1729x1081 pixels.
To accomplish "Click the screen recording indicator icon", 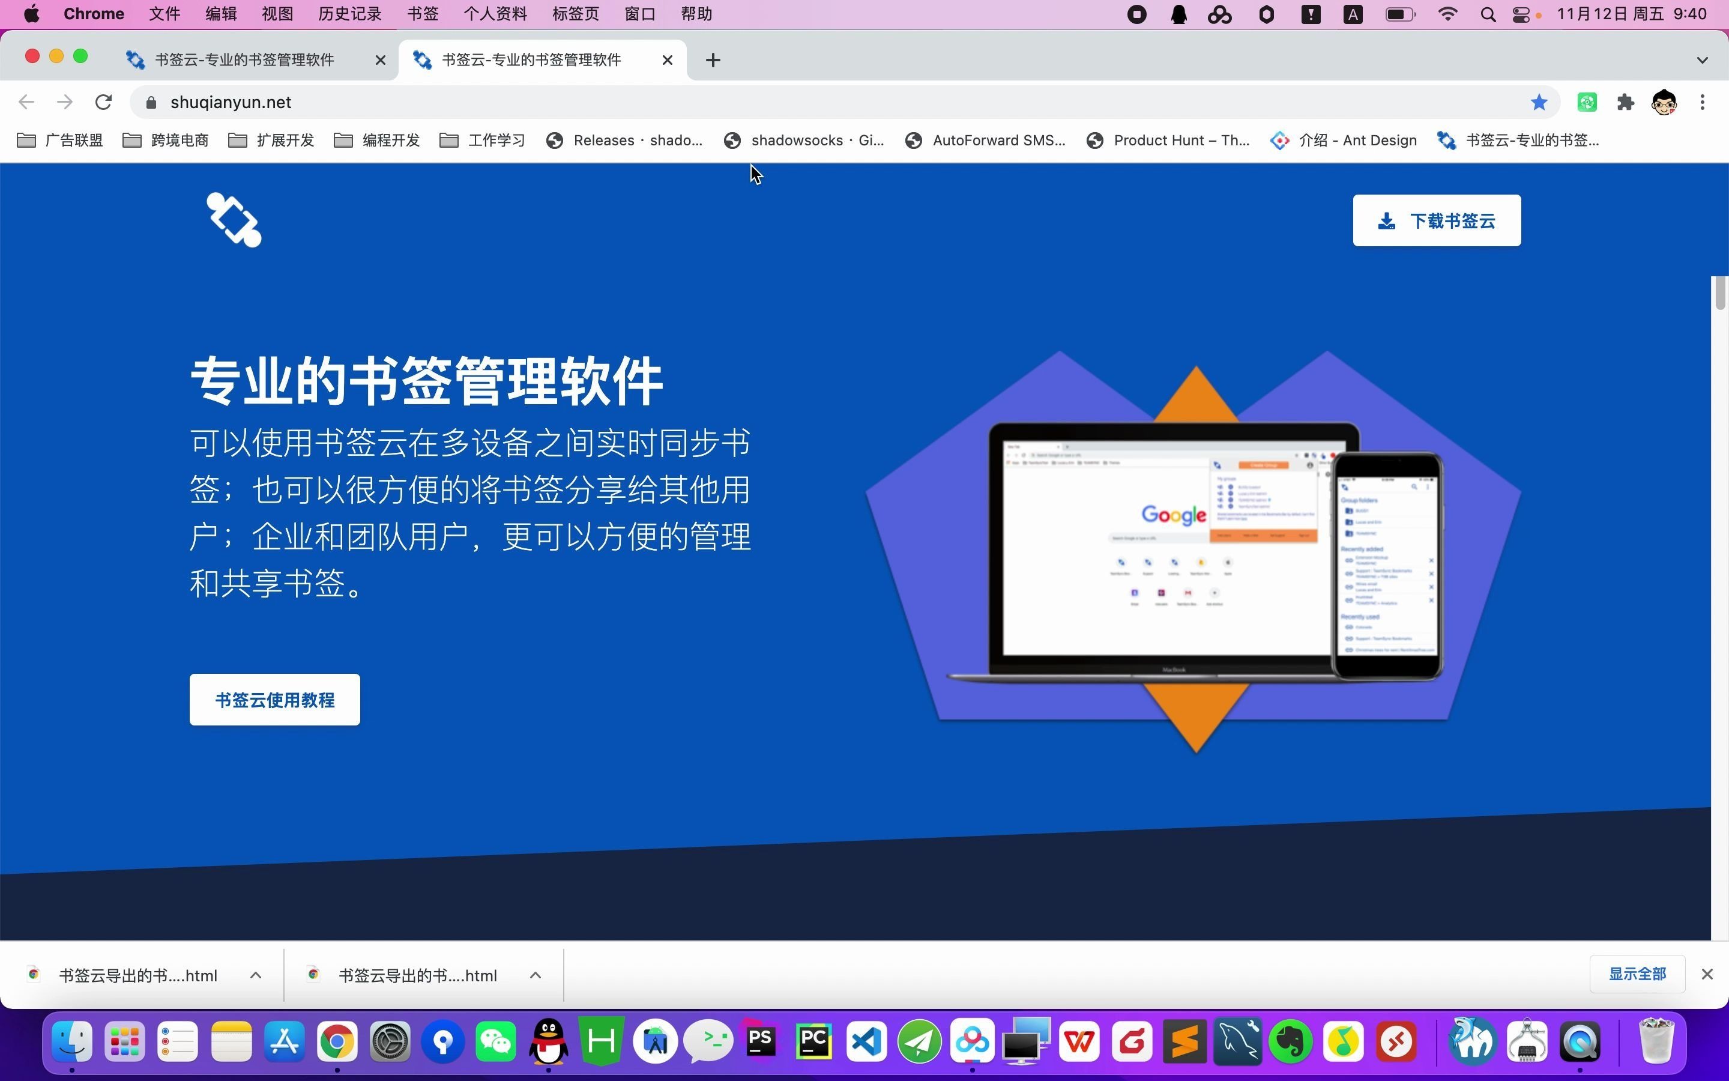I will pyautogui.click(x=1134, y=14).
